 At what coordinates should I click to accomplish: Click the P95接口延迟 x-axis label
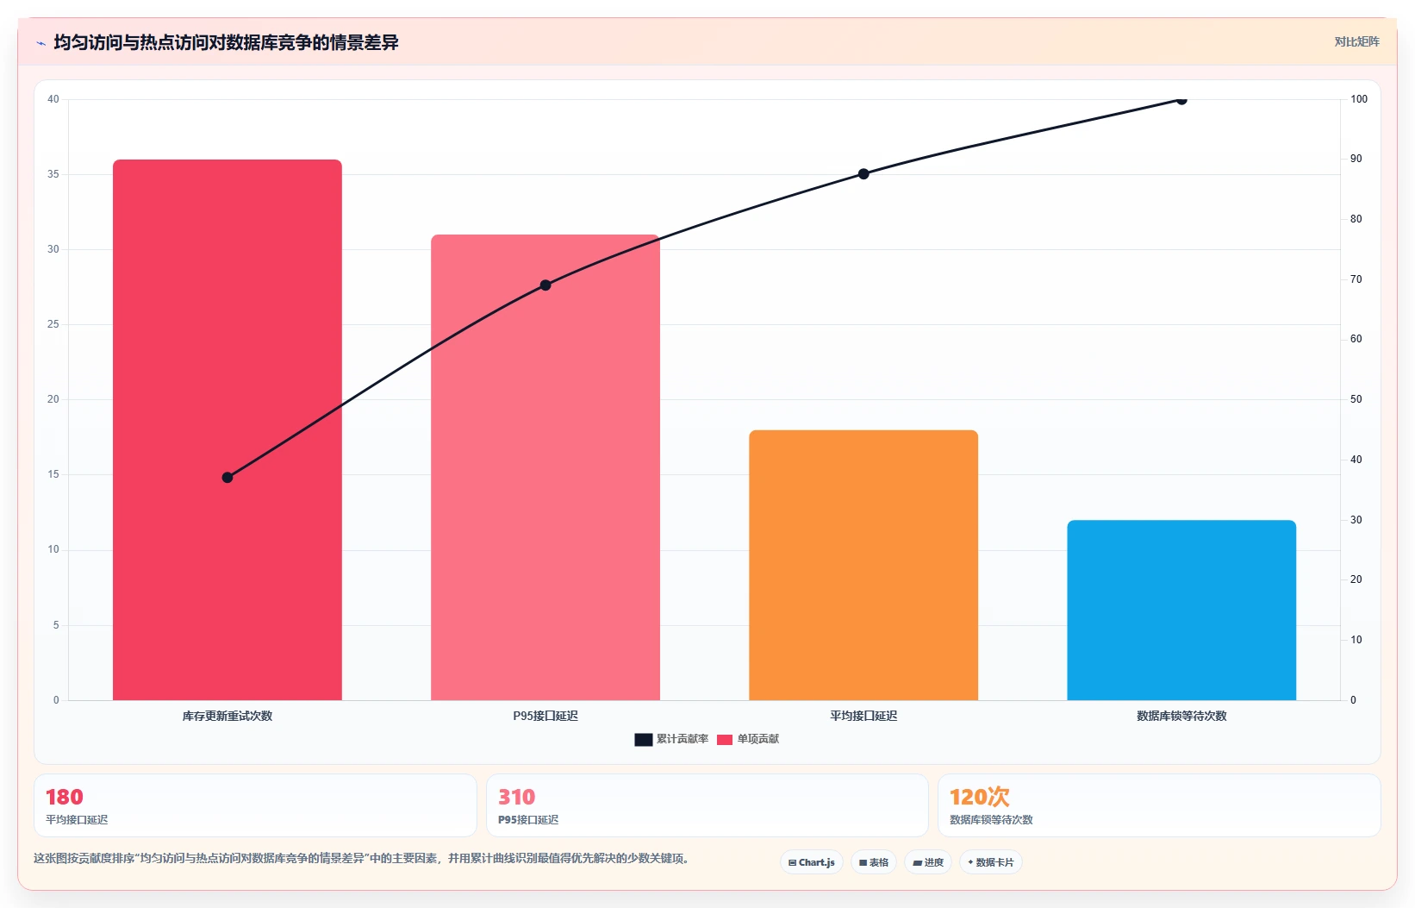coord(545,716)
